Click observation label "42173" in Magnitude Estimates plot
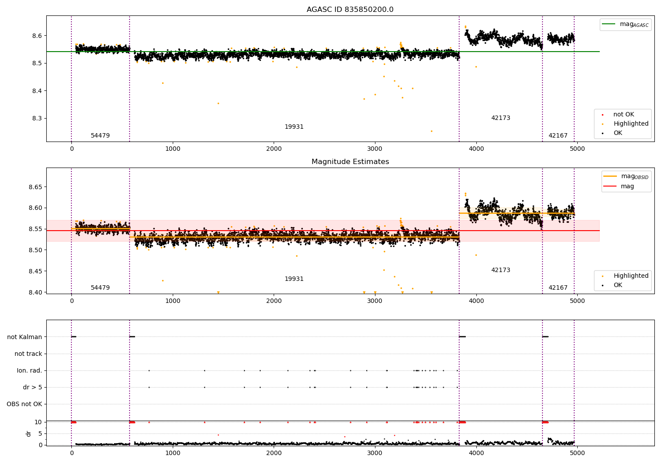 coord(501,270)
